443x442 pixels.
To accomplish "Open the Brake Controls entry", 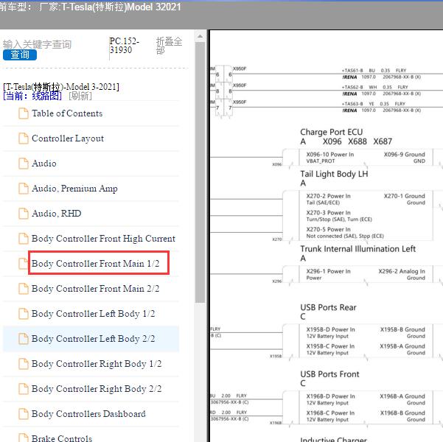I will coord(62,438).
